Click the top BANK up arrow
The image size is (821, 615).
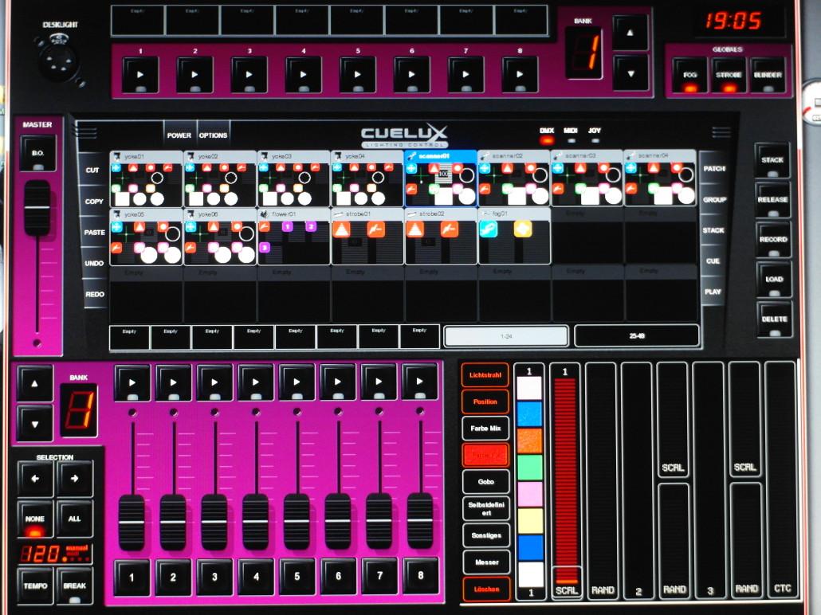[x=630, y=33]
